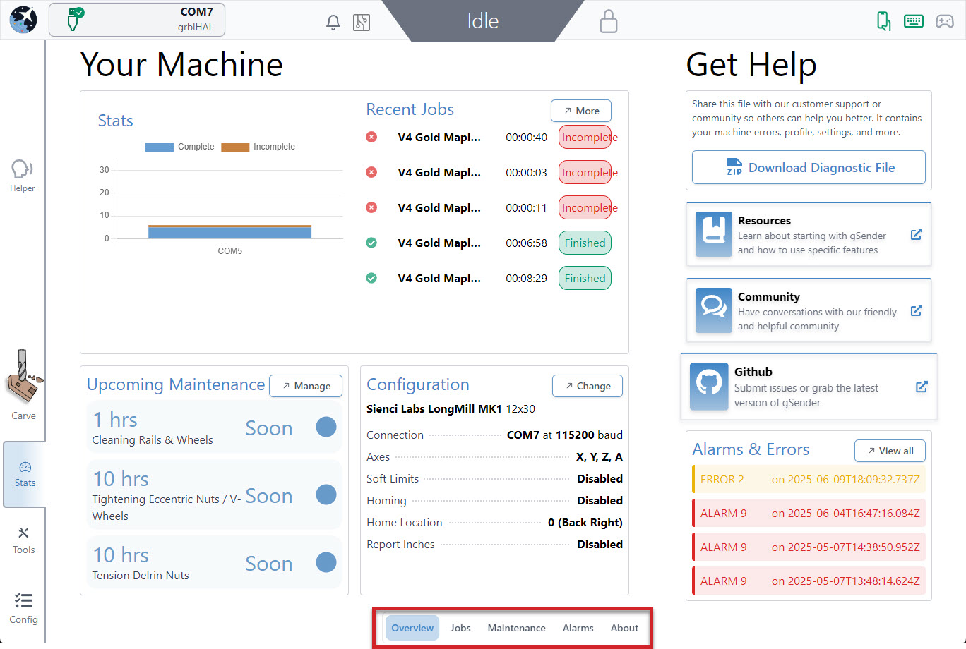966x649 pixels.
Task: Open the notifications bell icon
Action: pyautogui.click(x=333, y=23)
